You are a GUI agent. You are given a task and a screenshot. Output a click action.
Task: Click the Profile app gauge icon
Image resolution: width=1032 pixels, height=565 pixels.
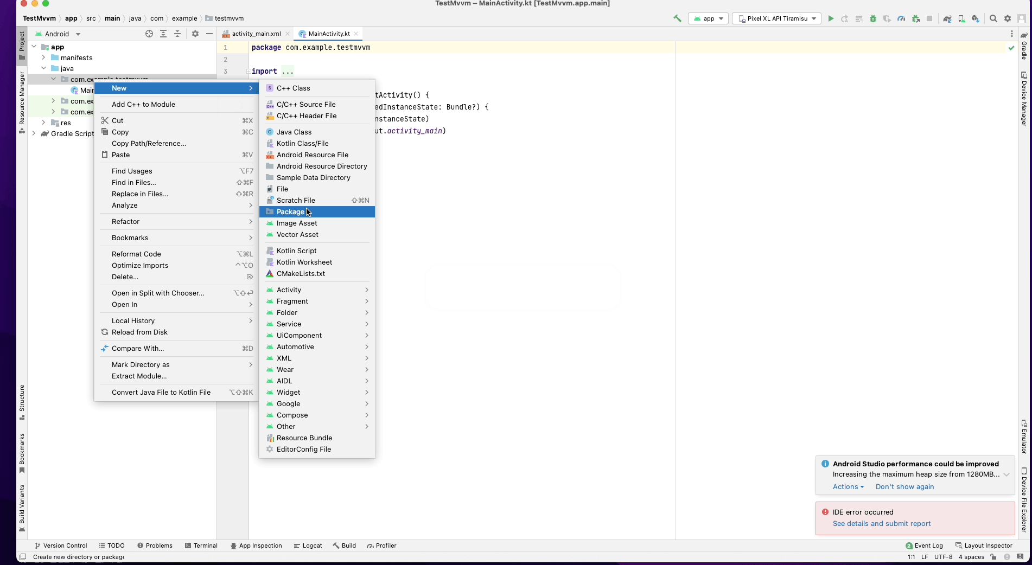tap(901, 18)
